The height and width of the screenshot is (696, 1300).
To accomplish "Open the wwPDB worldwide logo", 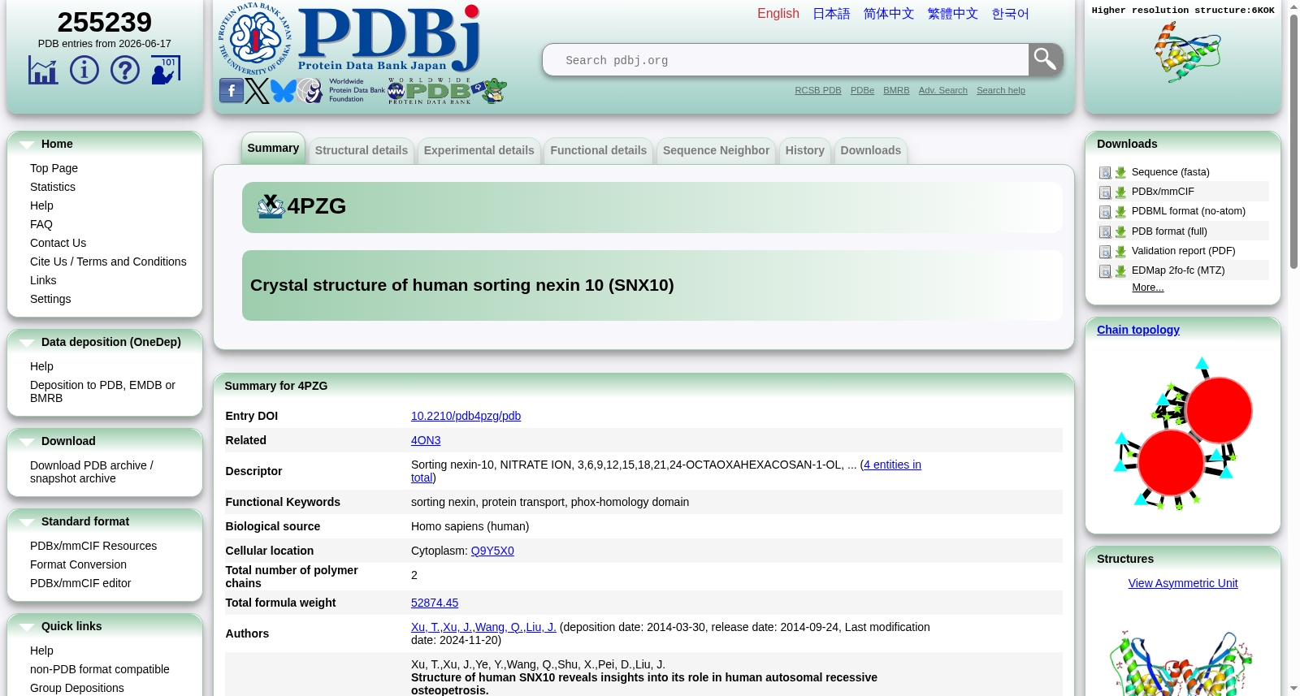I will [429, 91].
